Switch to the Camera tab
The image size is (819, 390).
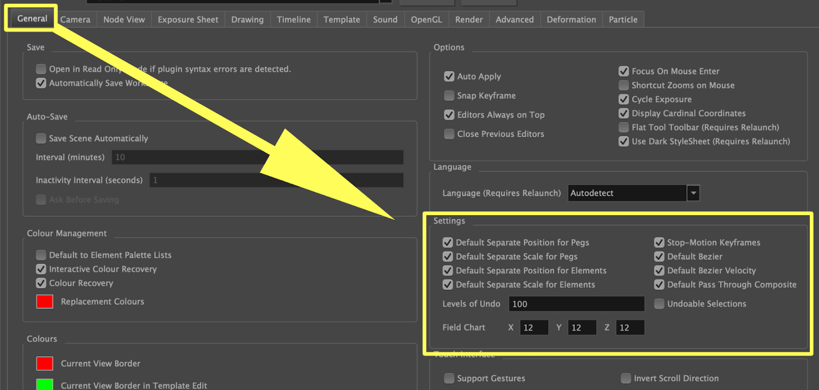[75, 19]
